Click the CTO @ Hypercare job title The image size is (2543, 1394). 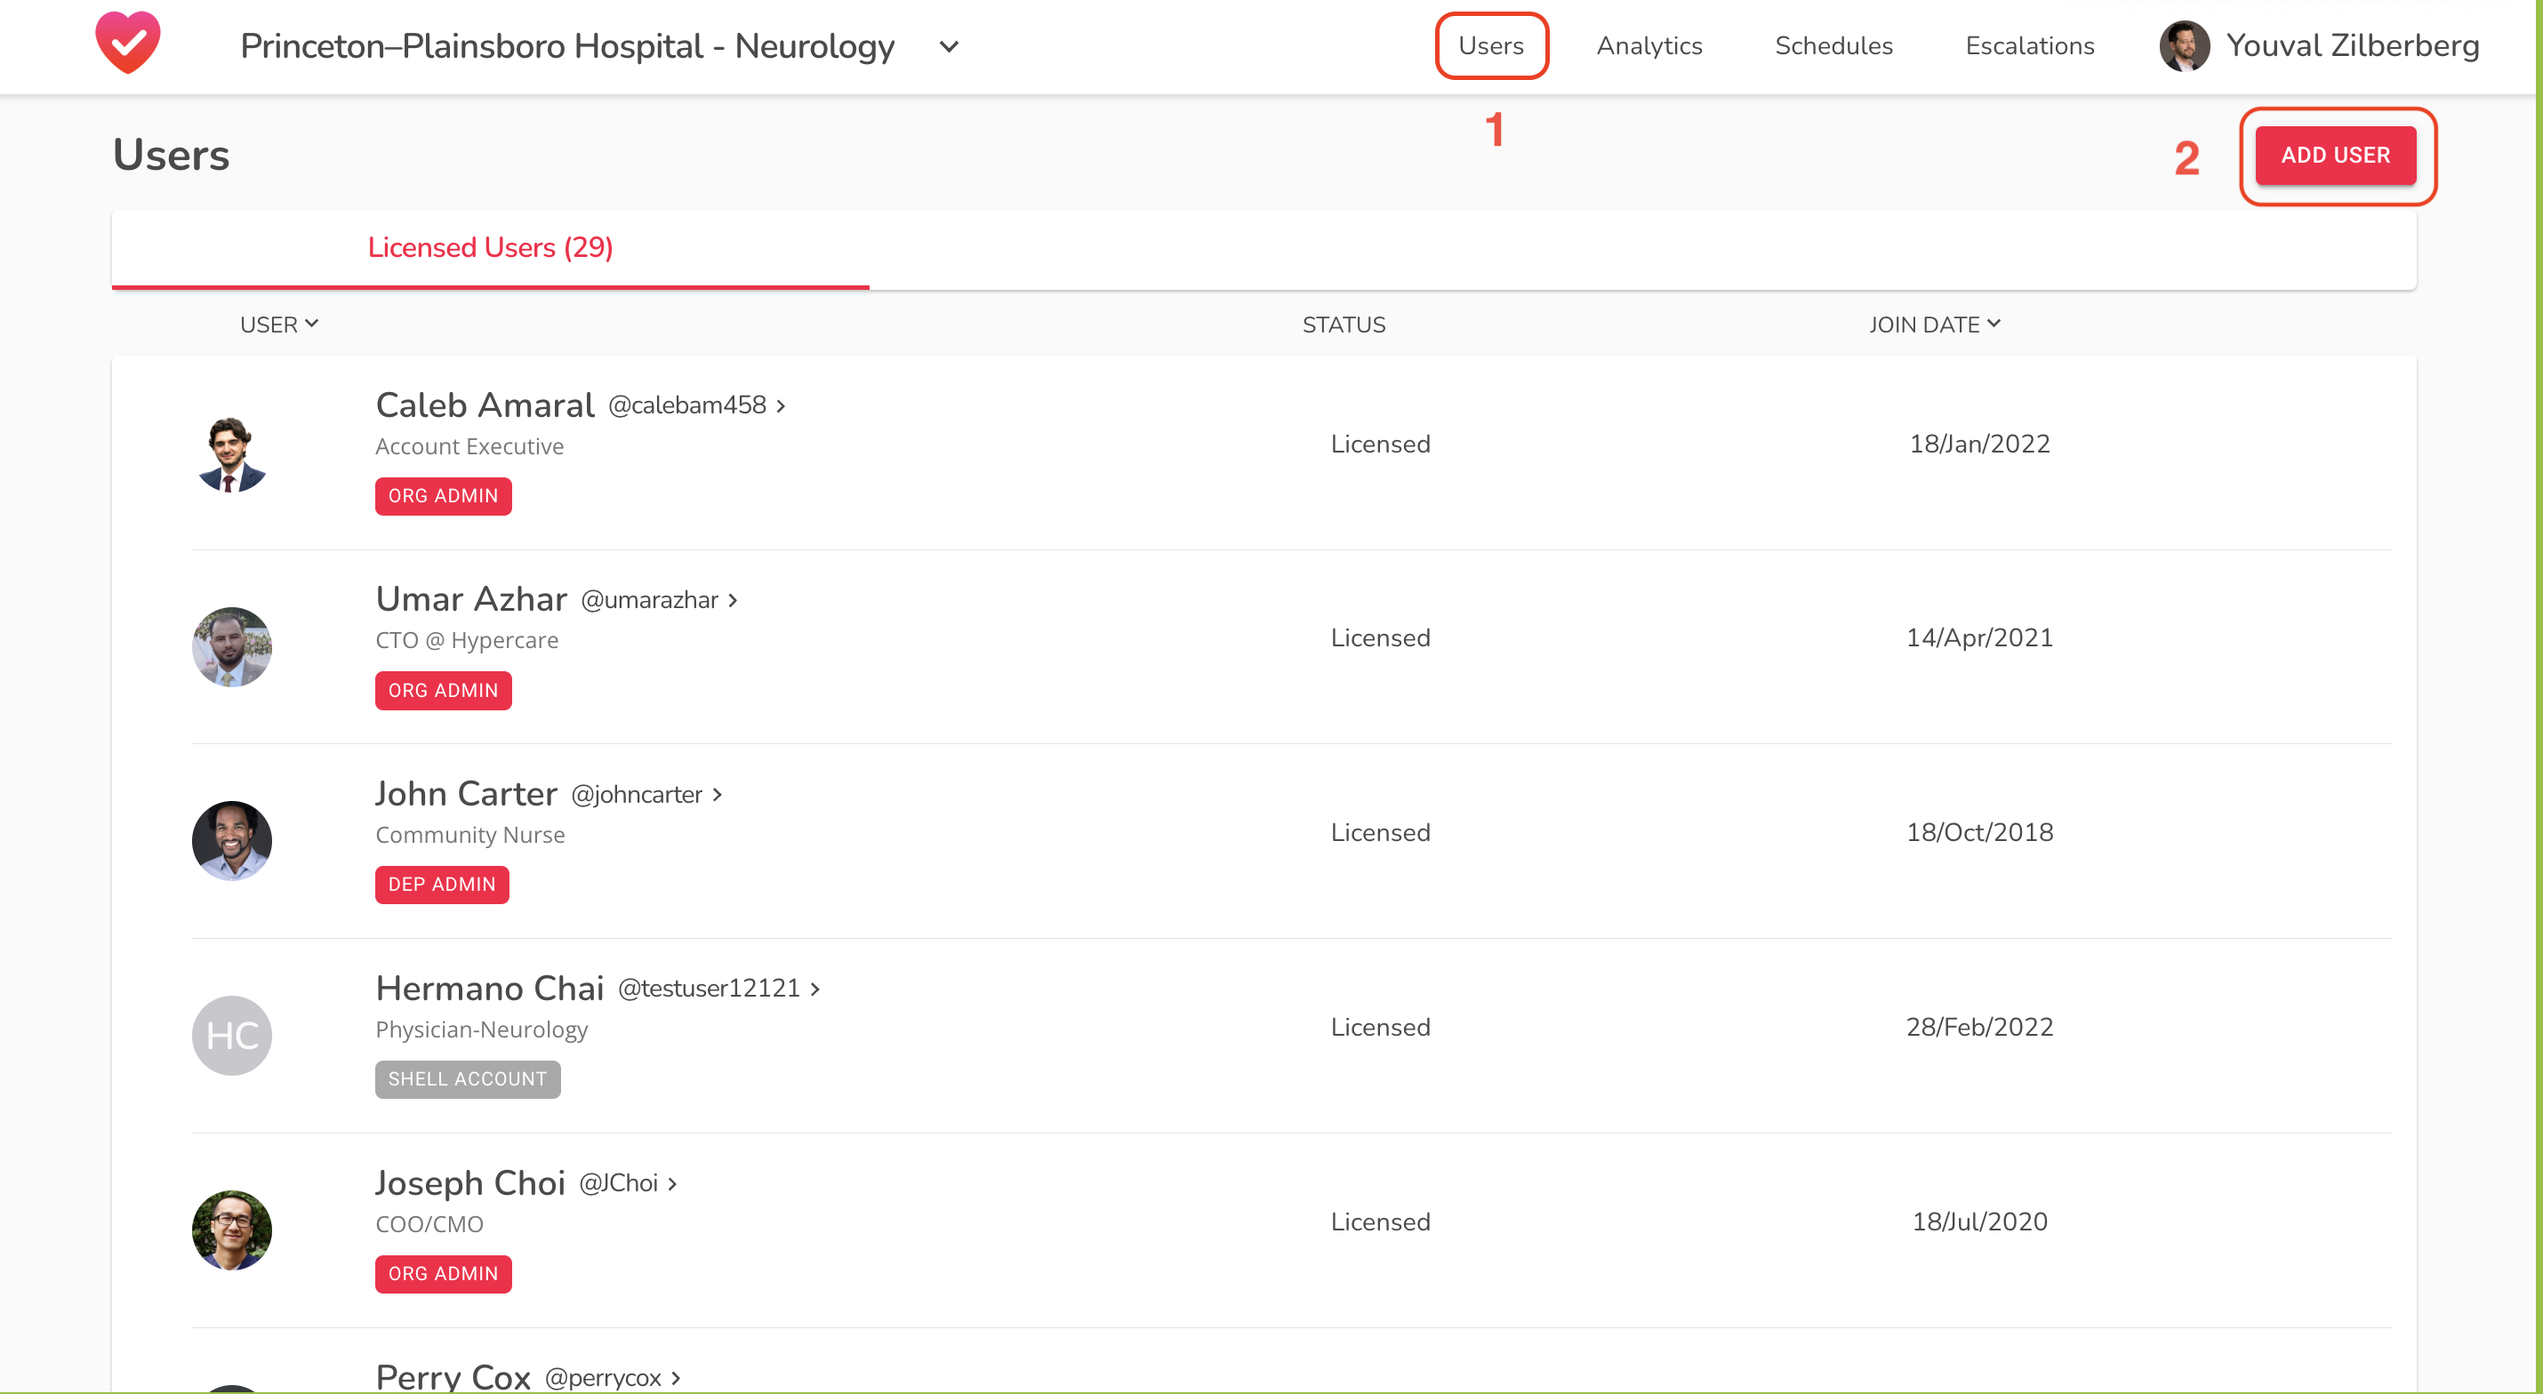pyautogui.click(x=467, y=641)
